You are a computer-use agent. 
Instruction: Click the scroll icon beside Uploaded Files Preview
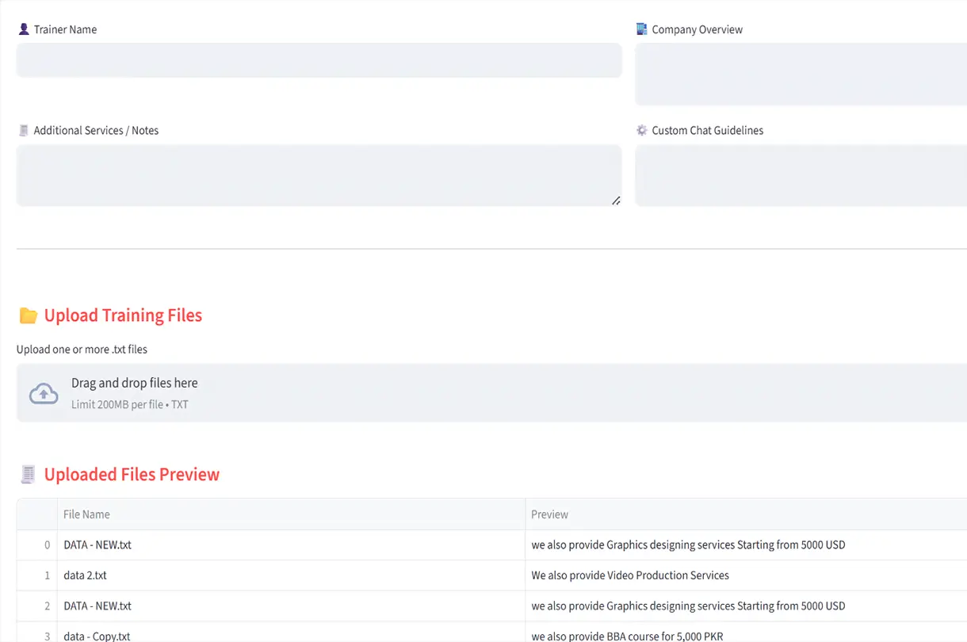29,475
